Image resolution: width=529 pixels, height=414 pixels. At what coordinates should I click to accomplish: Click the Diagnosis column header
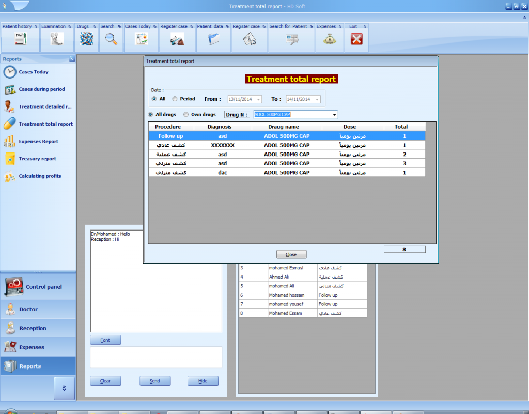coord(223,127)
